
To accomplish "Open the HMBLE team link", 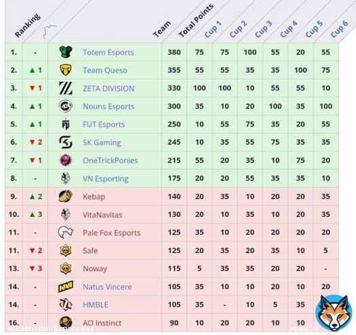I will tap(96, 304).
